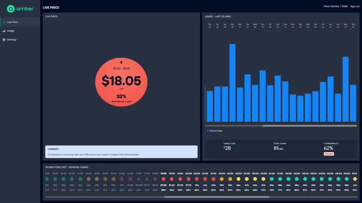Click the usage chart horizontal scrollbar
Image resolution: width=362 pixels, height=203 pixels.
click(x=281, y=126)
